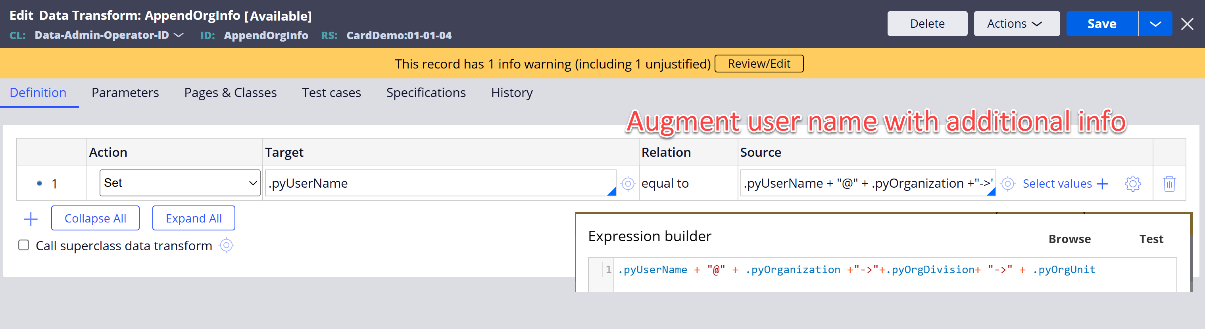This screenshot has height=329, width=1205.
Task: Open the Pages & Classes tab
Action: click(x=230, y=92)
